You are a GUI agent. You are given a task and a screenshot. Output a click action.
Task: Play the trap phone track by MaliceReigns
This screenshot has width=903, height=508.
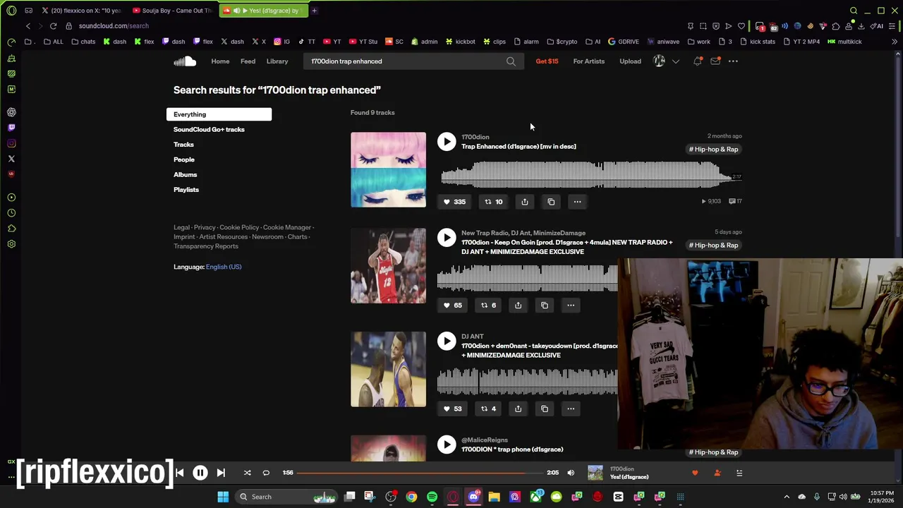coord(447,445)
